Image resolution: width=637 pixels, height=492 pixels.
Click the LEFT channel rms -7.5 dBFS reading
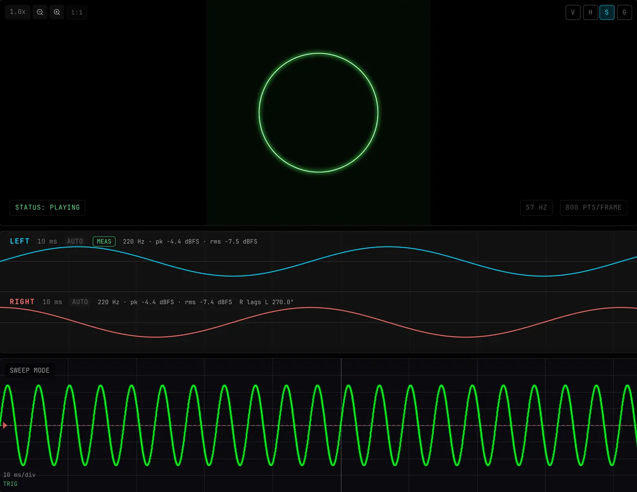233,242
